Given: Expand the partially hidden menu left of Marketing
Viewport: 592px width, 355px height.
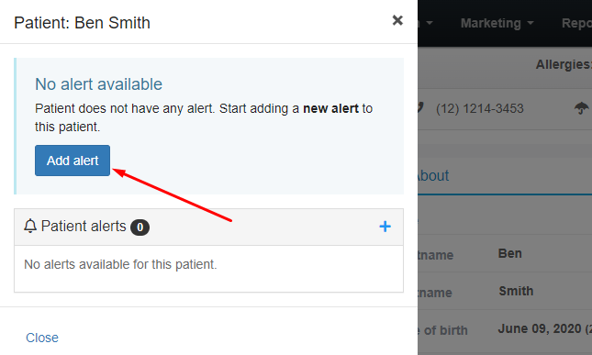Looking at the screenshot, I should pos(426,23).
